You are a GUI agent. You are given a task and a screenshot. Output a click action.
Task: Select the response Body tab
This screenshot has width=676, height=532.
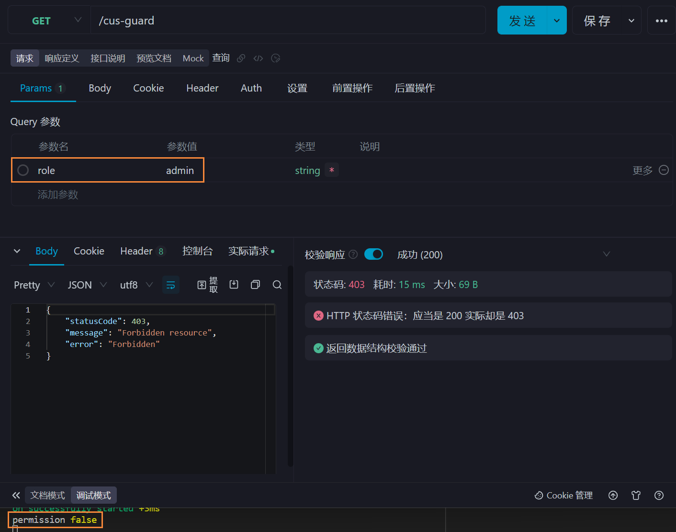pyautogui.click(x=46, y=251)
